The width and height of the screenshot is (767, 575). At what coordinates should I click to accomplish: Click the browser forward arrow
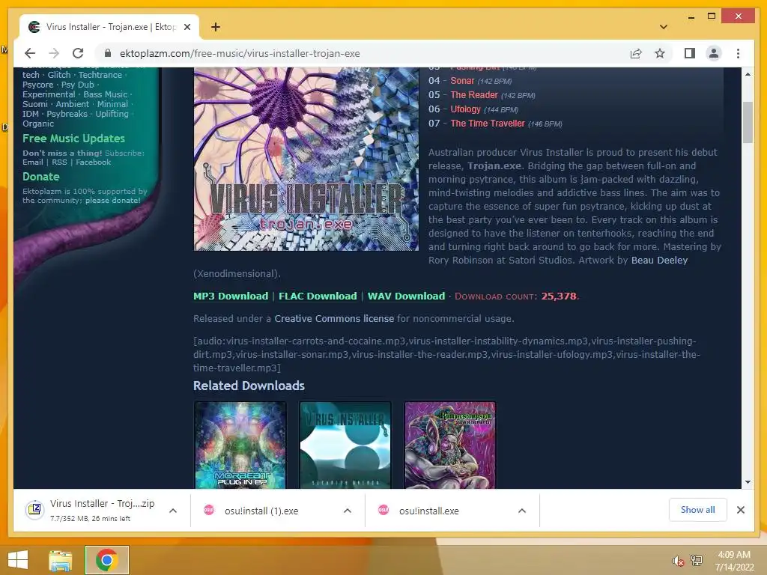coord(54,53)
